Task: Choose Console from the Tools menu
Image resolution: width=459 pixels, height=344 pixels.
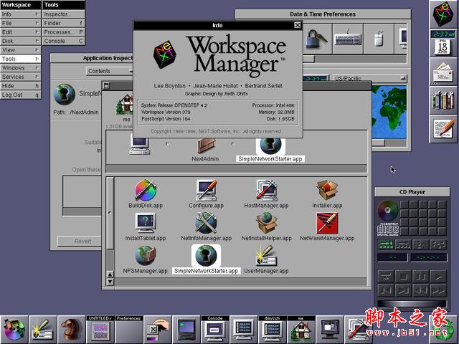Action: click(x=64, y=41)
